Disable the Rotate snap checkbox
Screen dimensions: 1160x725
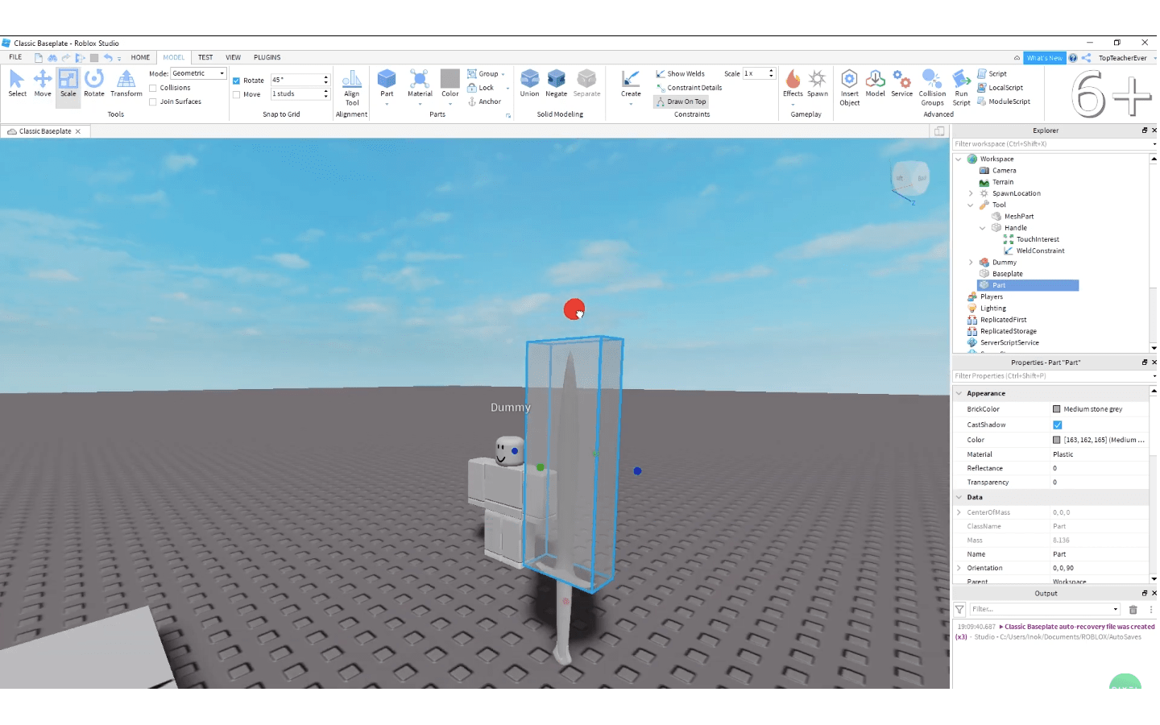(236, 81)
